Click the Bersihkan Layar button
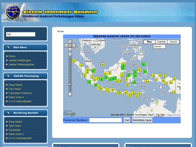Viewport: 196px width, 147px height. (x=142, y=120)
